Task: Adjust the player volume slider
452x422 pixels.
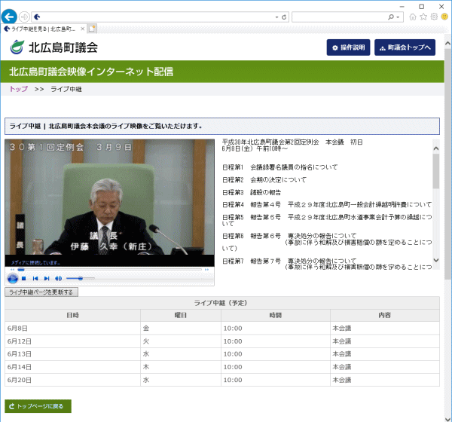Action: tap(81, 278)
